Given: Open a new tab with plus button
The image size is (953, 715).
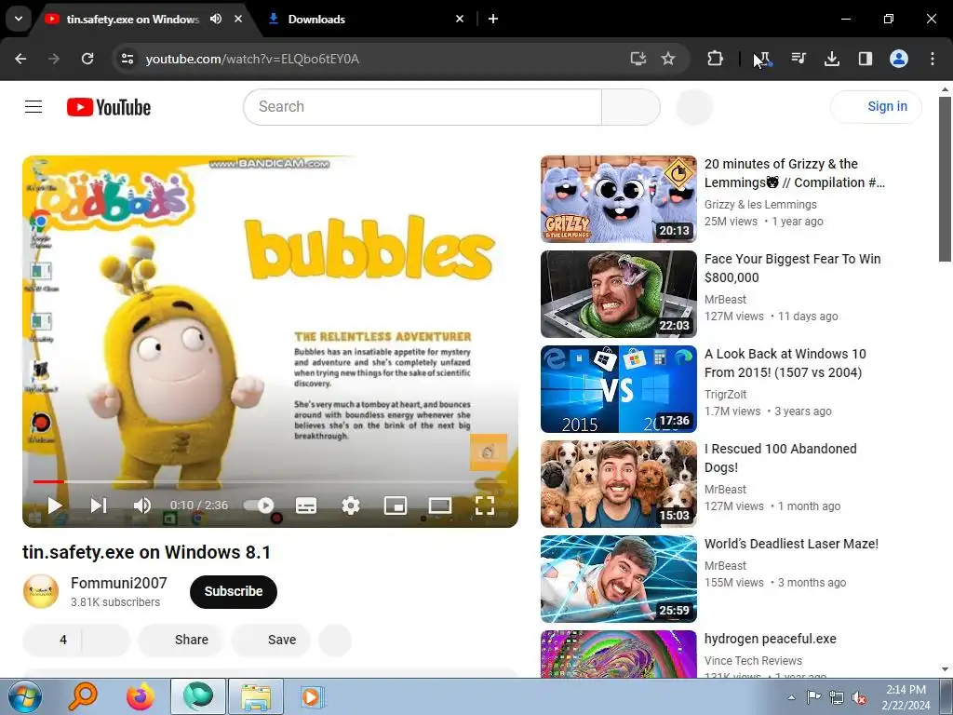Looking at the screenshot, I should (x=493, y=19).
